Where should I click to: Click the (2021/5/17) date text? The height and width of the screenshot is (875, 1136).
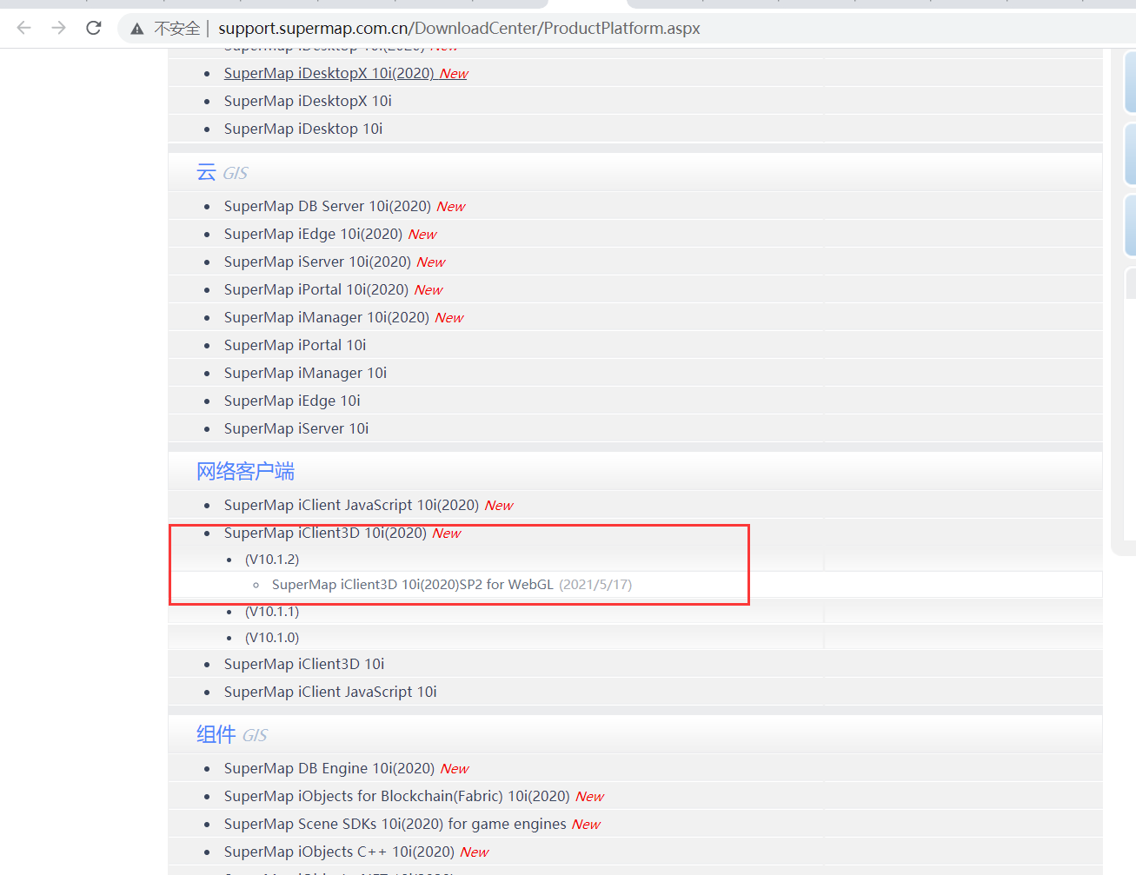click(595, 585)
